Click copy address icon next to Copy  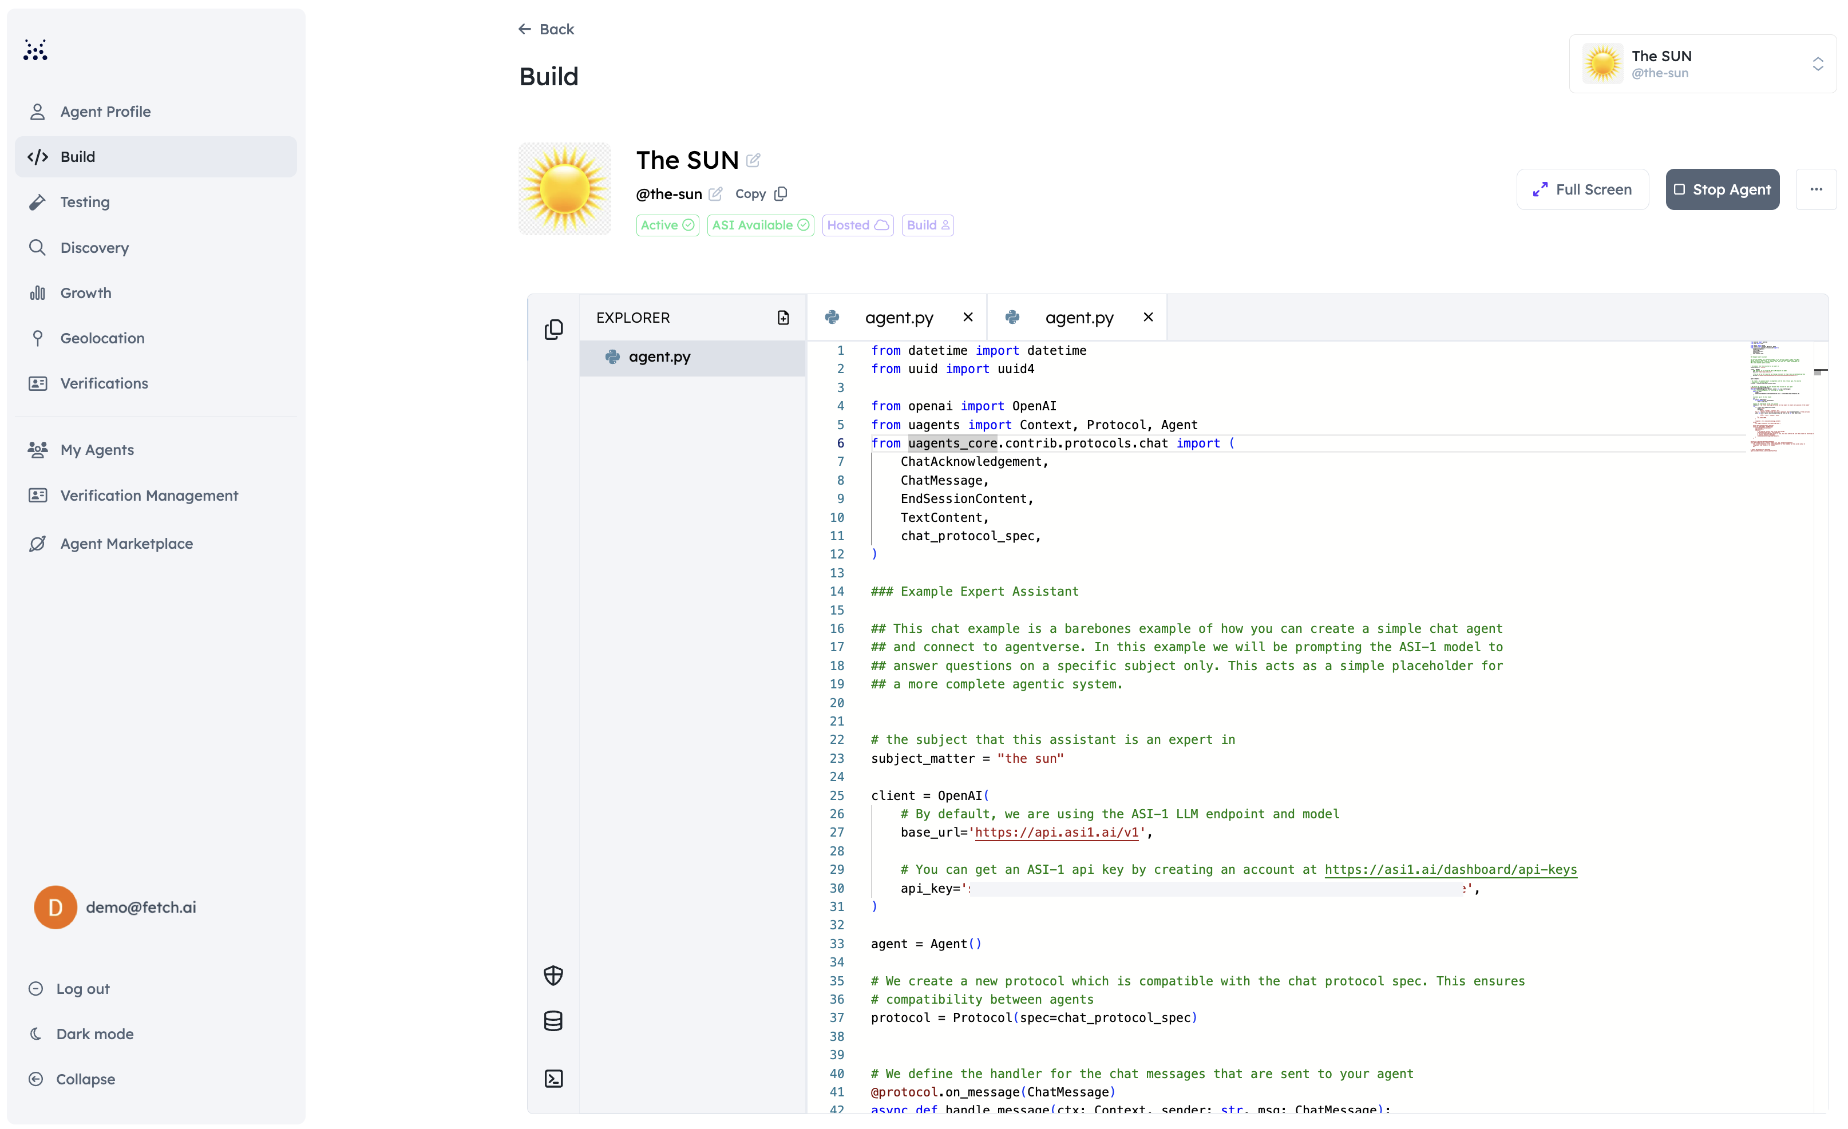pyautogui.click(x=781, y=194)
